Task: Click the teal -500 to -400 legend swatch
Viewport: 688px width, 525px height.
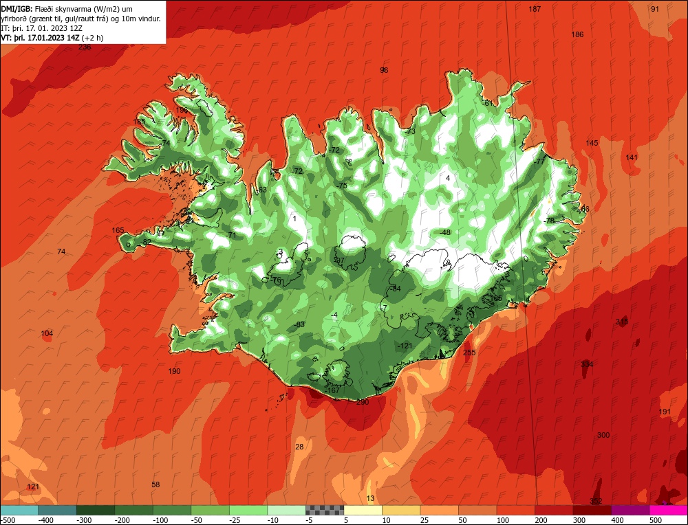Action: click(19, 510)
